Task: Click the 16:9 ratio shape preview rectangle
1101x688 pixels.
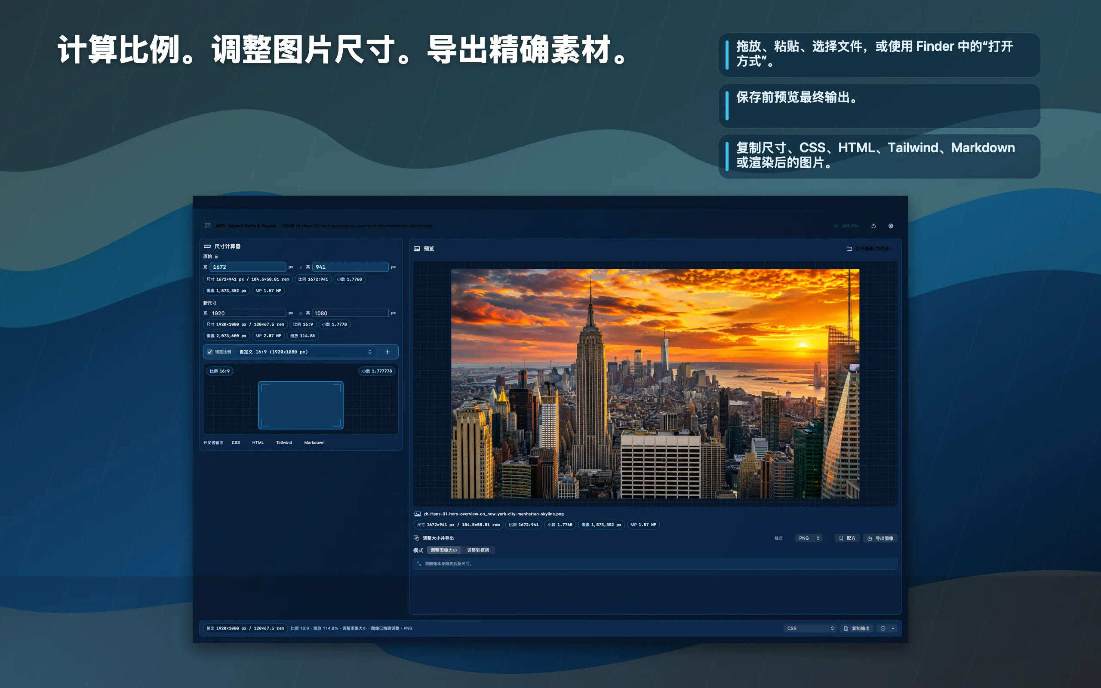Action: 301,405
